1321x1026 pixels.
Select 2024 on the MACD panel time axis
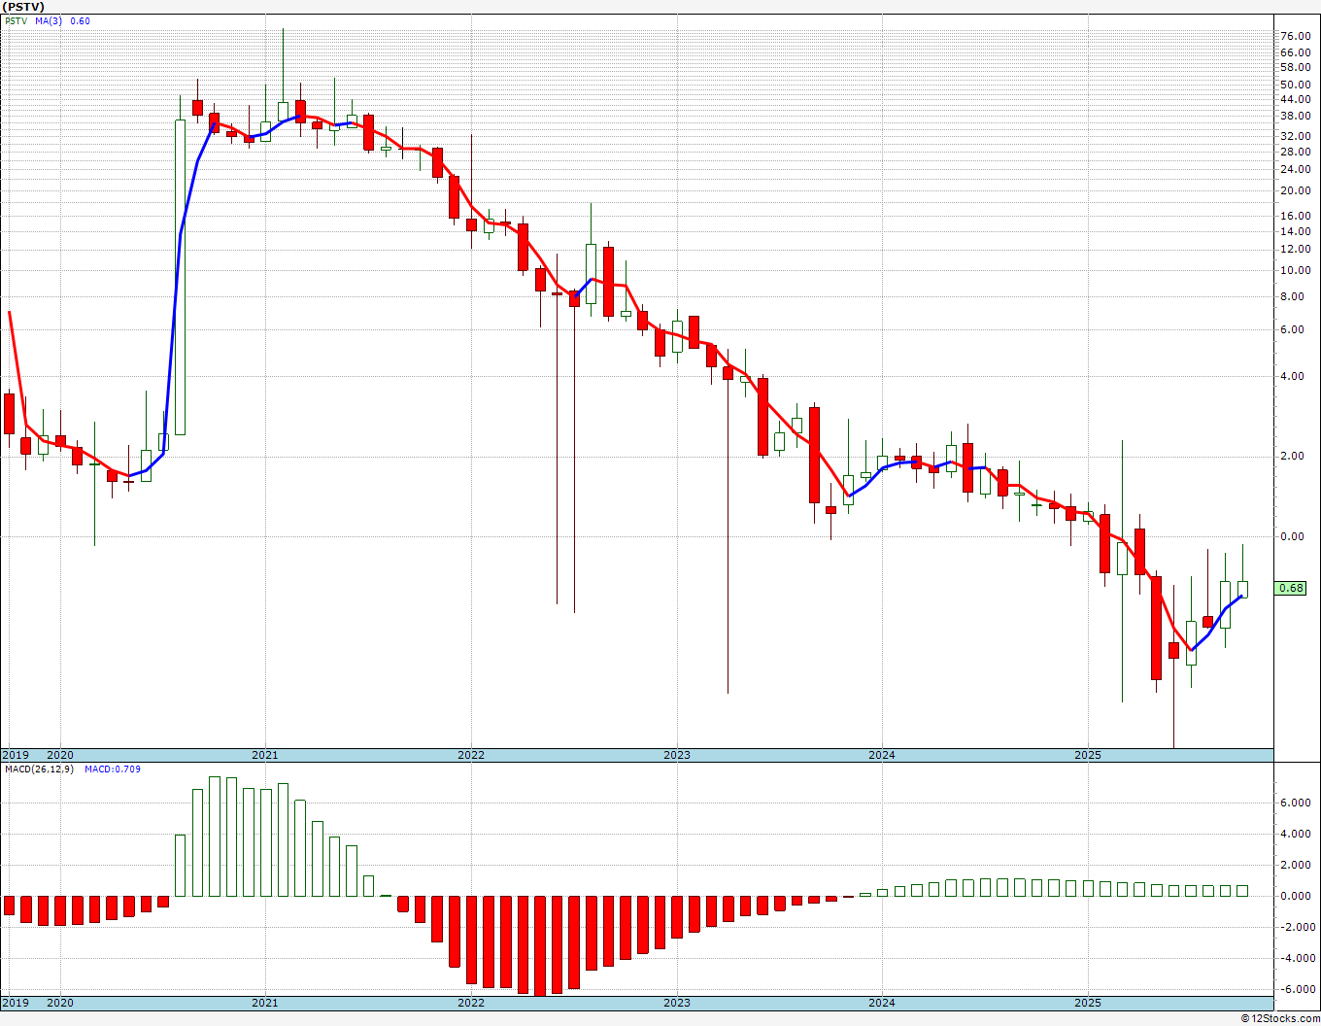pos(882,1003)
